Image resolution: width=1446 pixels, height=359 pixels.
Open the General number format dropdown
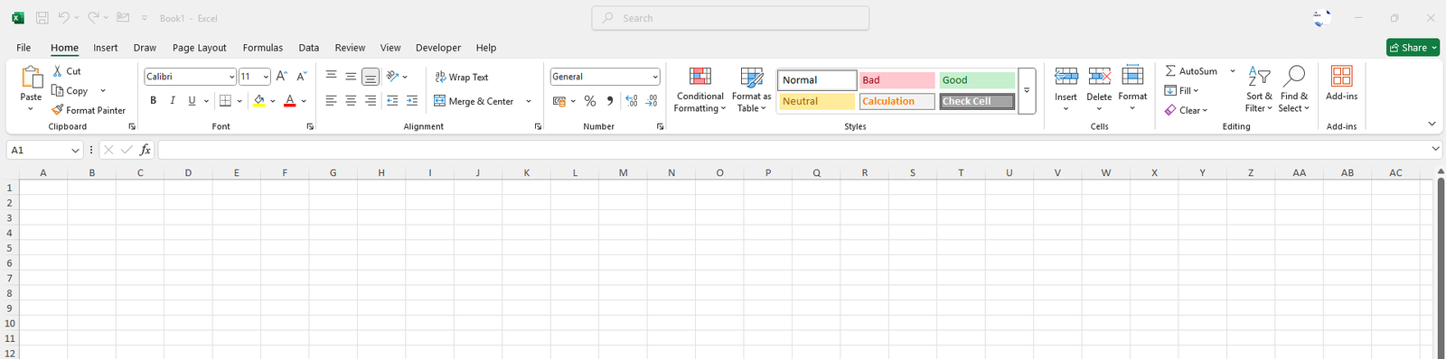[655, 77]
